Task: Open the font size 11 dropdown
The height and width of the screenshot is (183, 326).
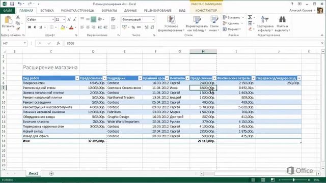Action: (64, 19)
